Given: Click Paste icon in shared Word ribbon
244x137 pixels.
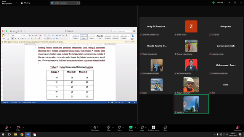Looking at the screenshot, I should (3, 36).
